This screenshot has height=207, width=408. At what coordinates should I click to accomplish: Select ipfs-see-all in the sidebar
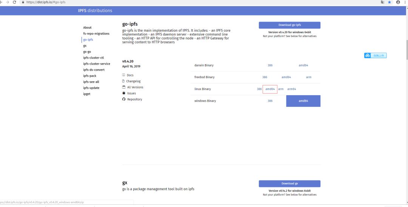coord(91,82)
